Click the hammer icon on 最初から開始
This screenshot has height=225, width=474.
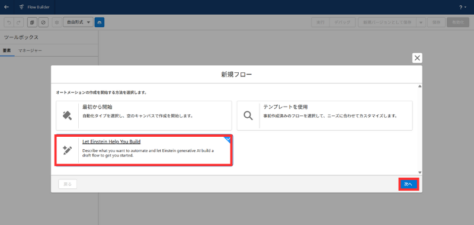point(67,115)
